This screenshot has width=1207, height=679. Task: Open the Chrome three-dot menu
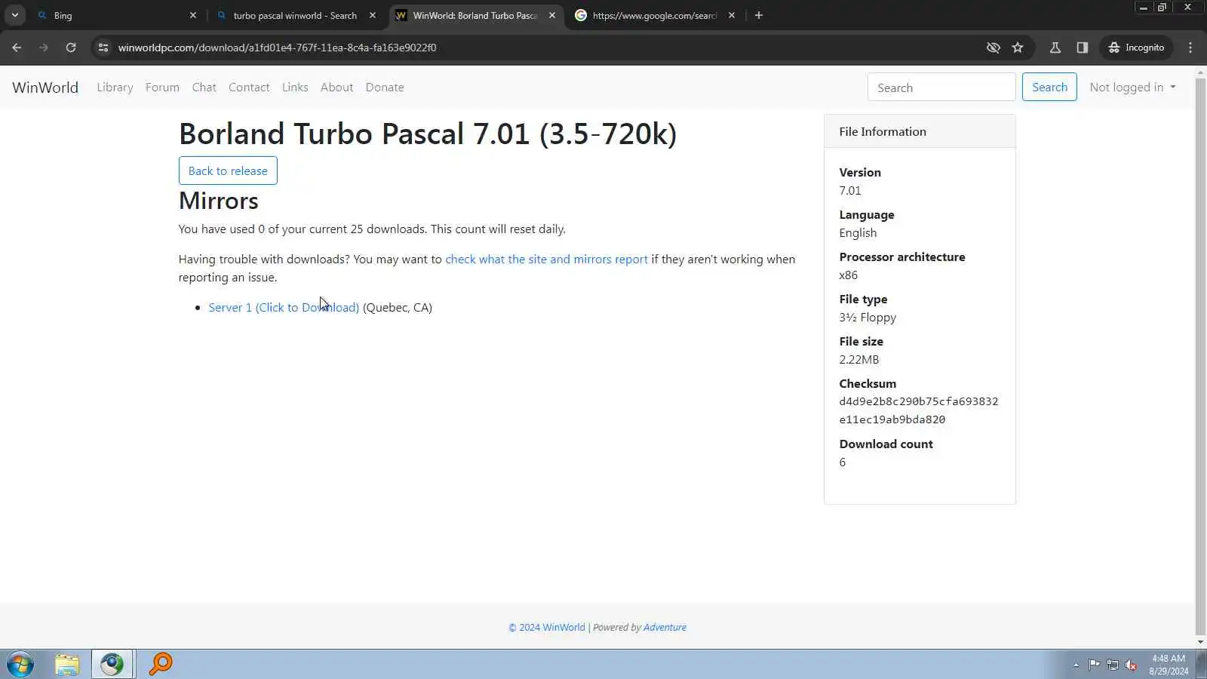(x=1190, y=48)
